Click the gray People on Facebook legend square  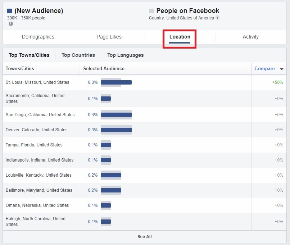click(x=151, y=10)
